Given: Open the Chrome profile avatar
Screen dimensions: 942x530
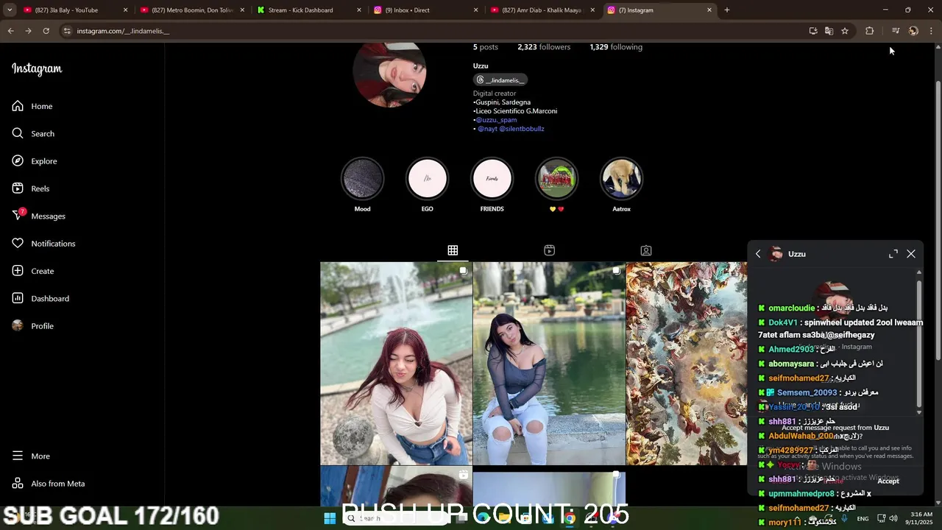Looking at the screenshot, I should tap(913, 31).
